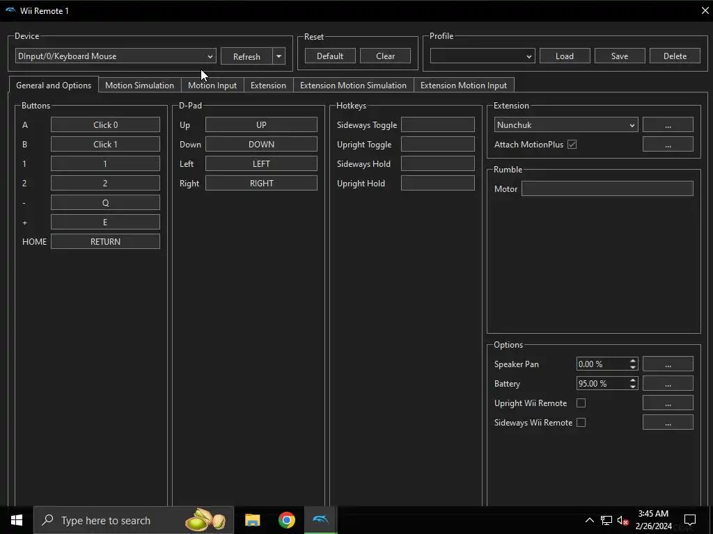Viewport: 713px width, 534px height.
Task: Click the Type here to search box
Action: tap(133, 520)
